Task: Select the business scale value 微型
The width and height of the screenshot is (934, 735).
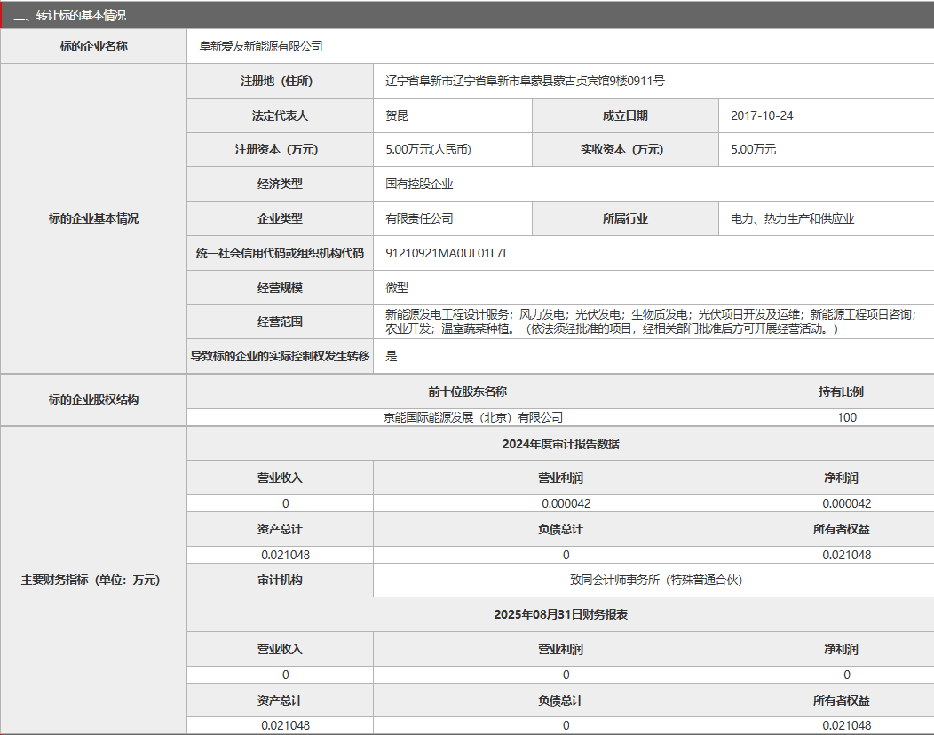Action: coord(392,288)
